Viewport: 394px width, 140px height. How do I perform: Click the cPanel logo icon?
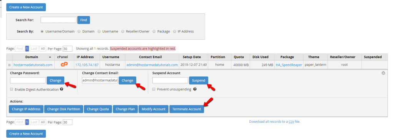64,65
